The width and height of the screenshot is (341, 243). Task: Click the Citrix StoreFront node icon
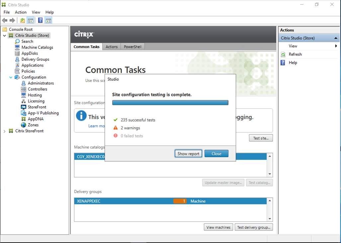click(11, 131)
